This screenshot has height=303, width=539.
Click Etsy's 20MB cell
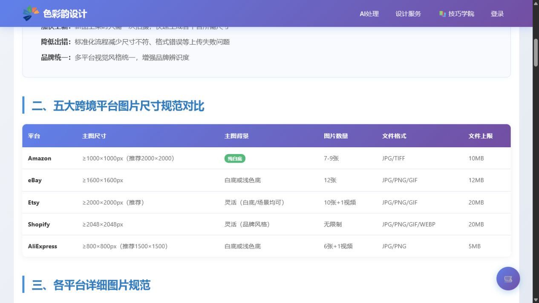(476, 203)
